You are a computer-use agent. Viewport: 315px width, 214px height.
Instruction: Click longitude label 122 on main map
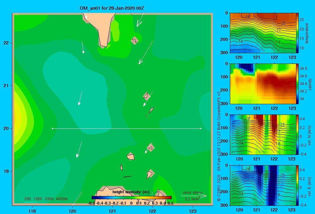click(x=152, y=211)
